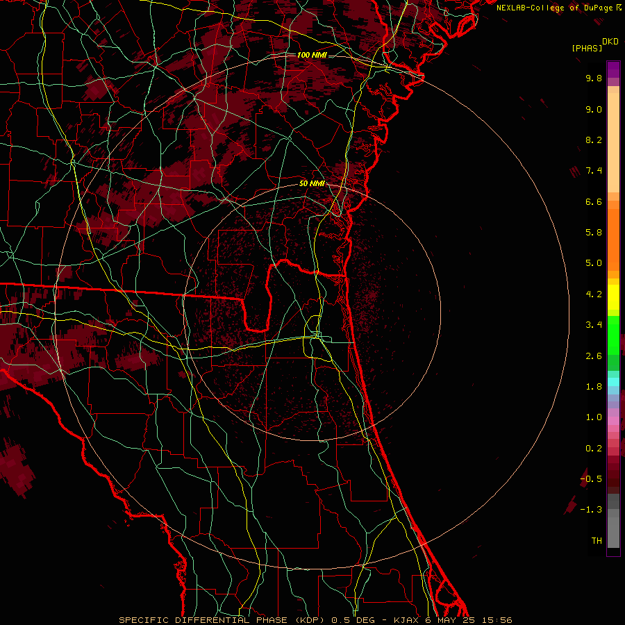The height and width of the screenshot is (625, 625).
Task: Click the -0.5 value on the color scale
Action: pyautogui.click(x=591, y=479)
